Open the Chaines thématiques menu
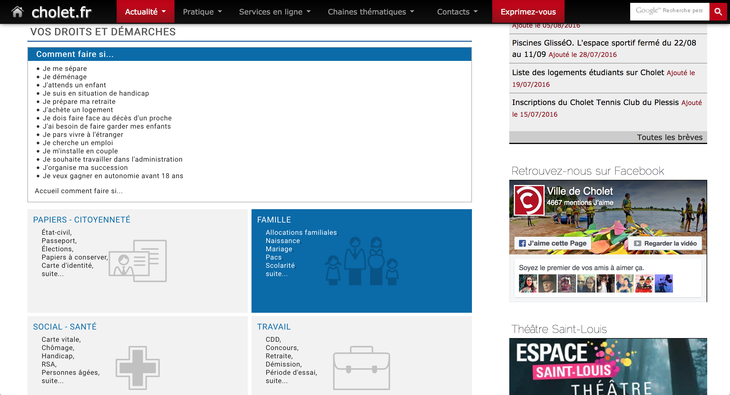The height and width of the screenshot is (395, 730). tap(371, 12)
